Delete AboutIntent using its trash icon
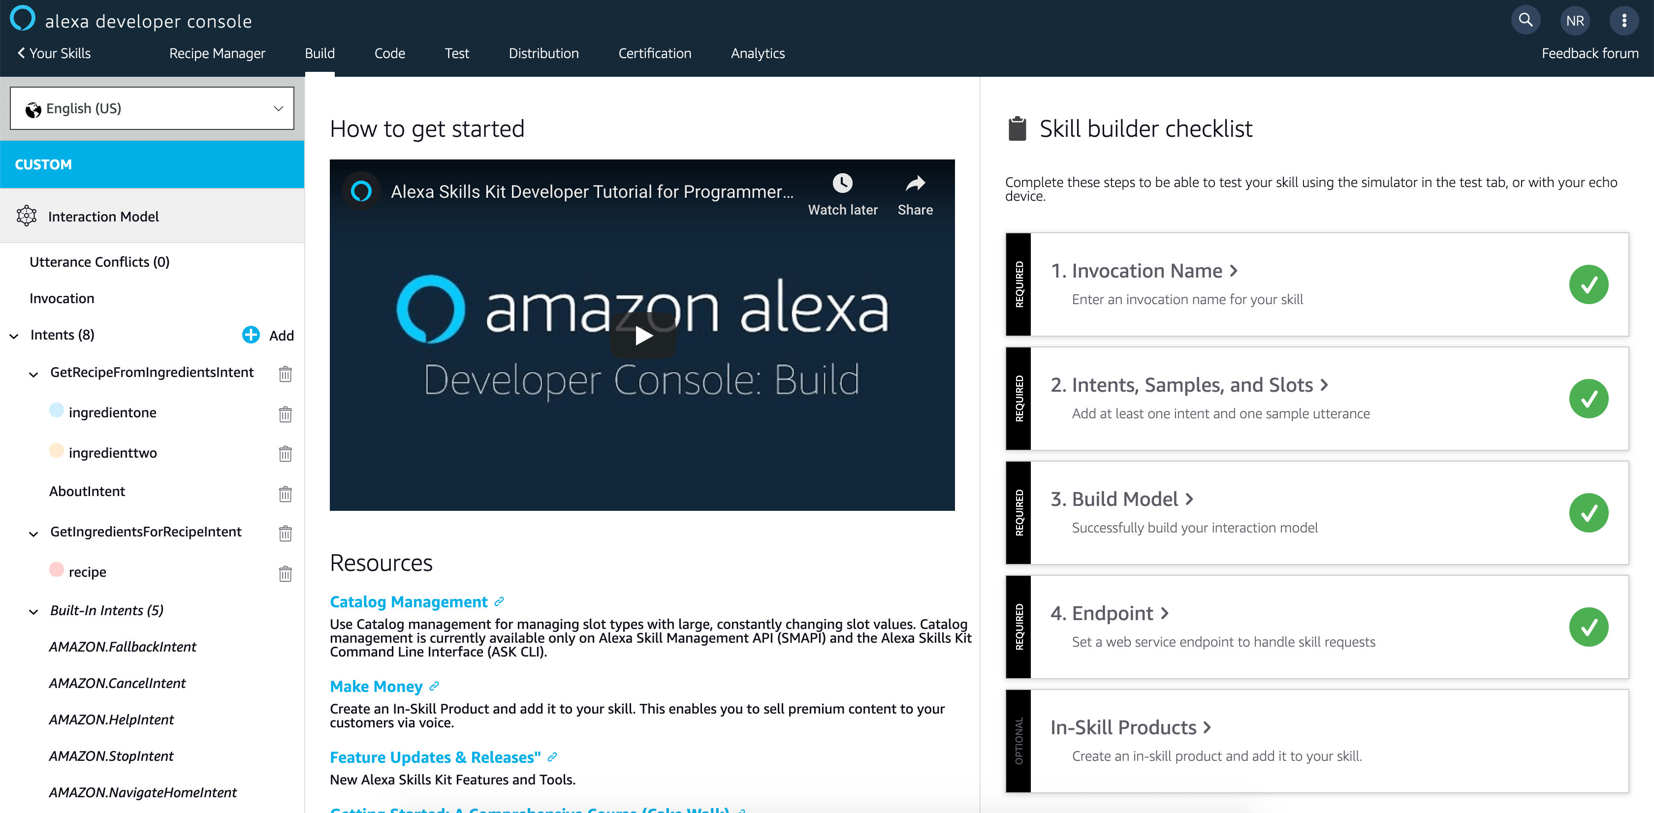 (286, 494)
